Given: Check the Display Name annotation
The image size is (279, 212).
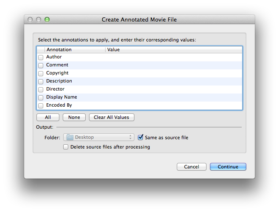Looking at the screenshot, I should click(x=41, y=97).
